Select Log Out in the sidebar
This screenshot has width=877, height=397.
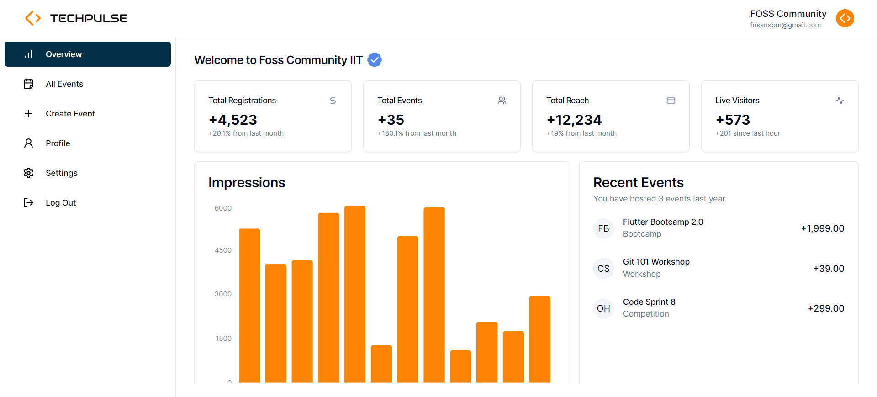(88, 203)
